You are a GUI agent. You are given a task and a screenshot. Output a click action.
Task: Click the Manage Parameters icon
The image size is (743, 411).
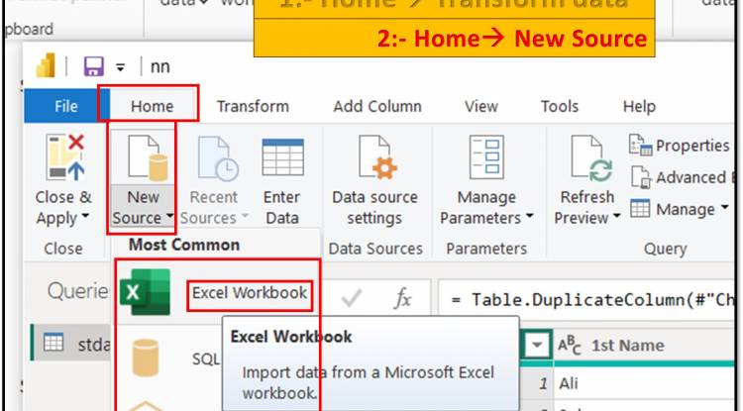[486, 156]
